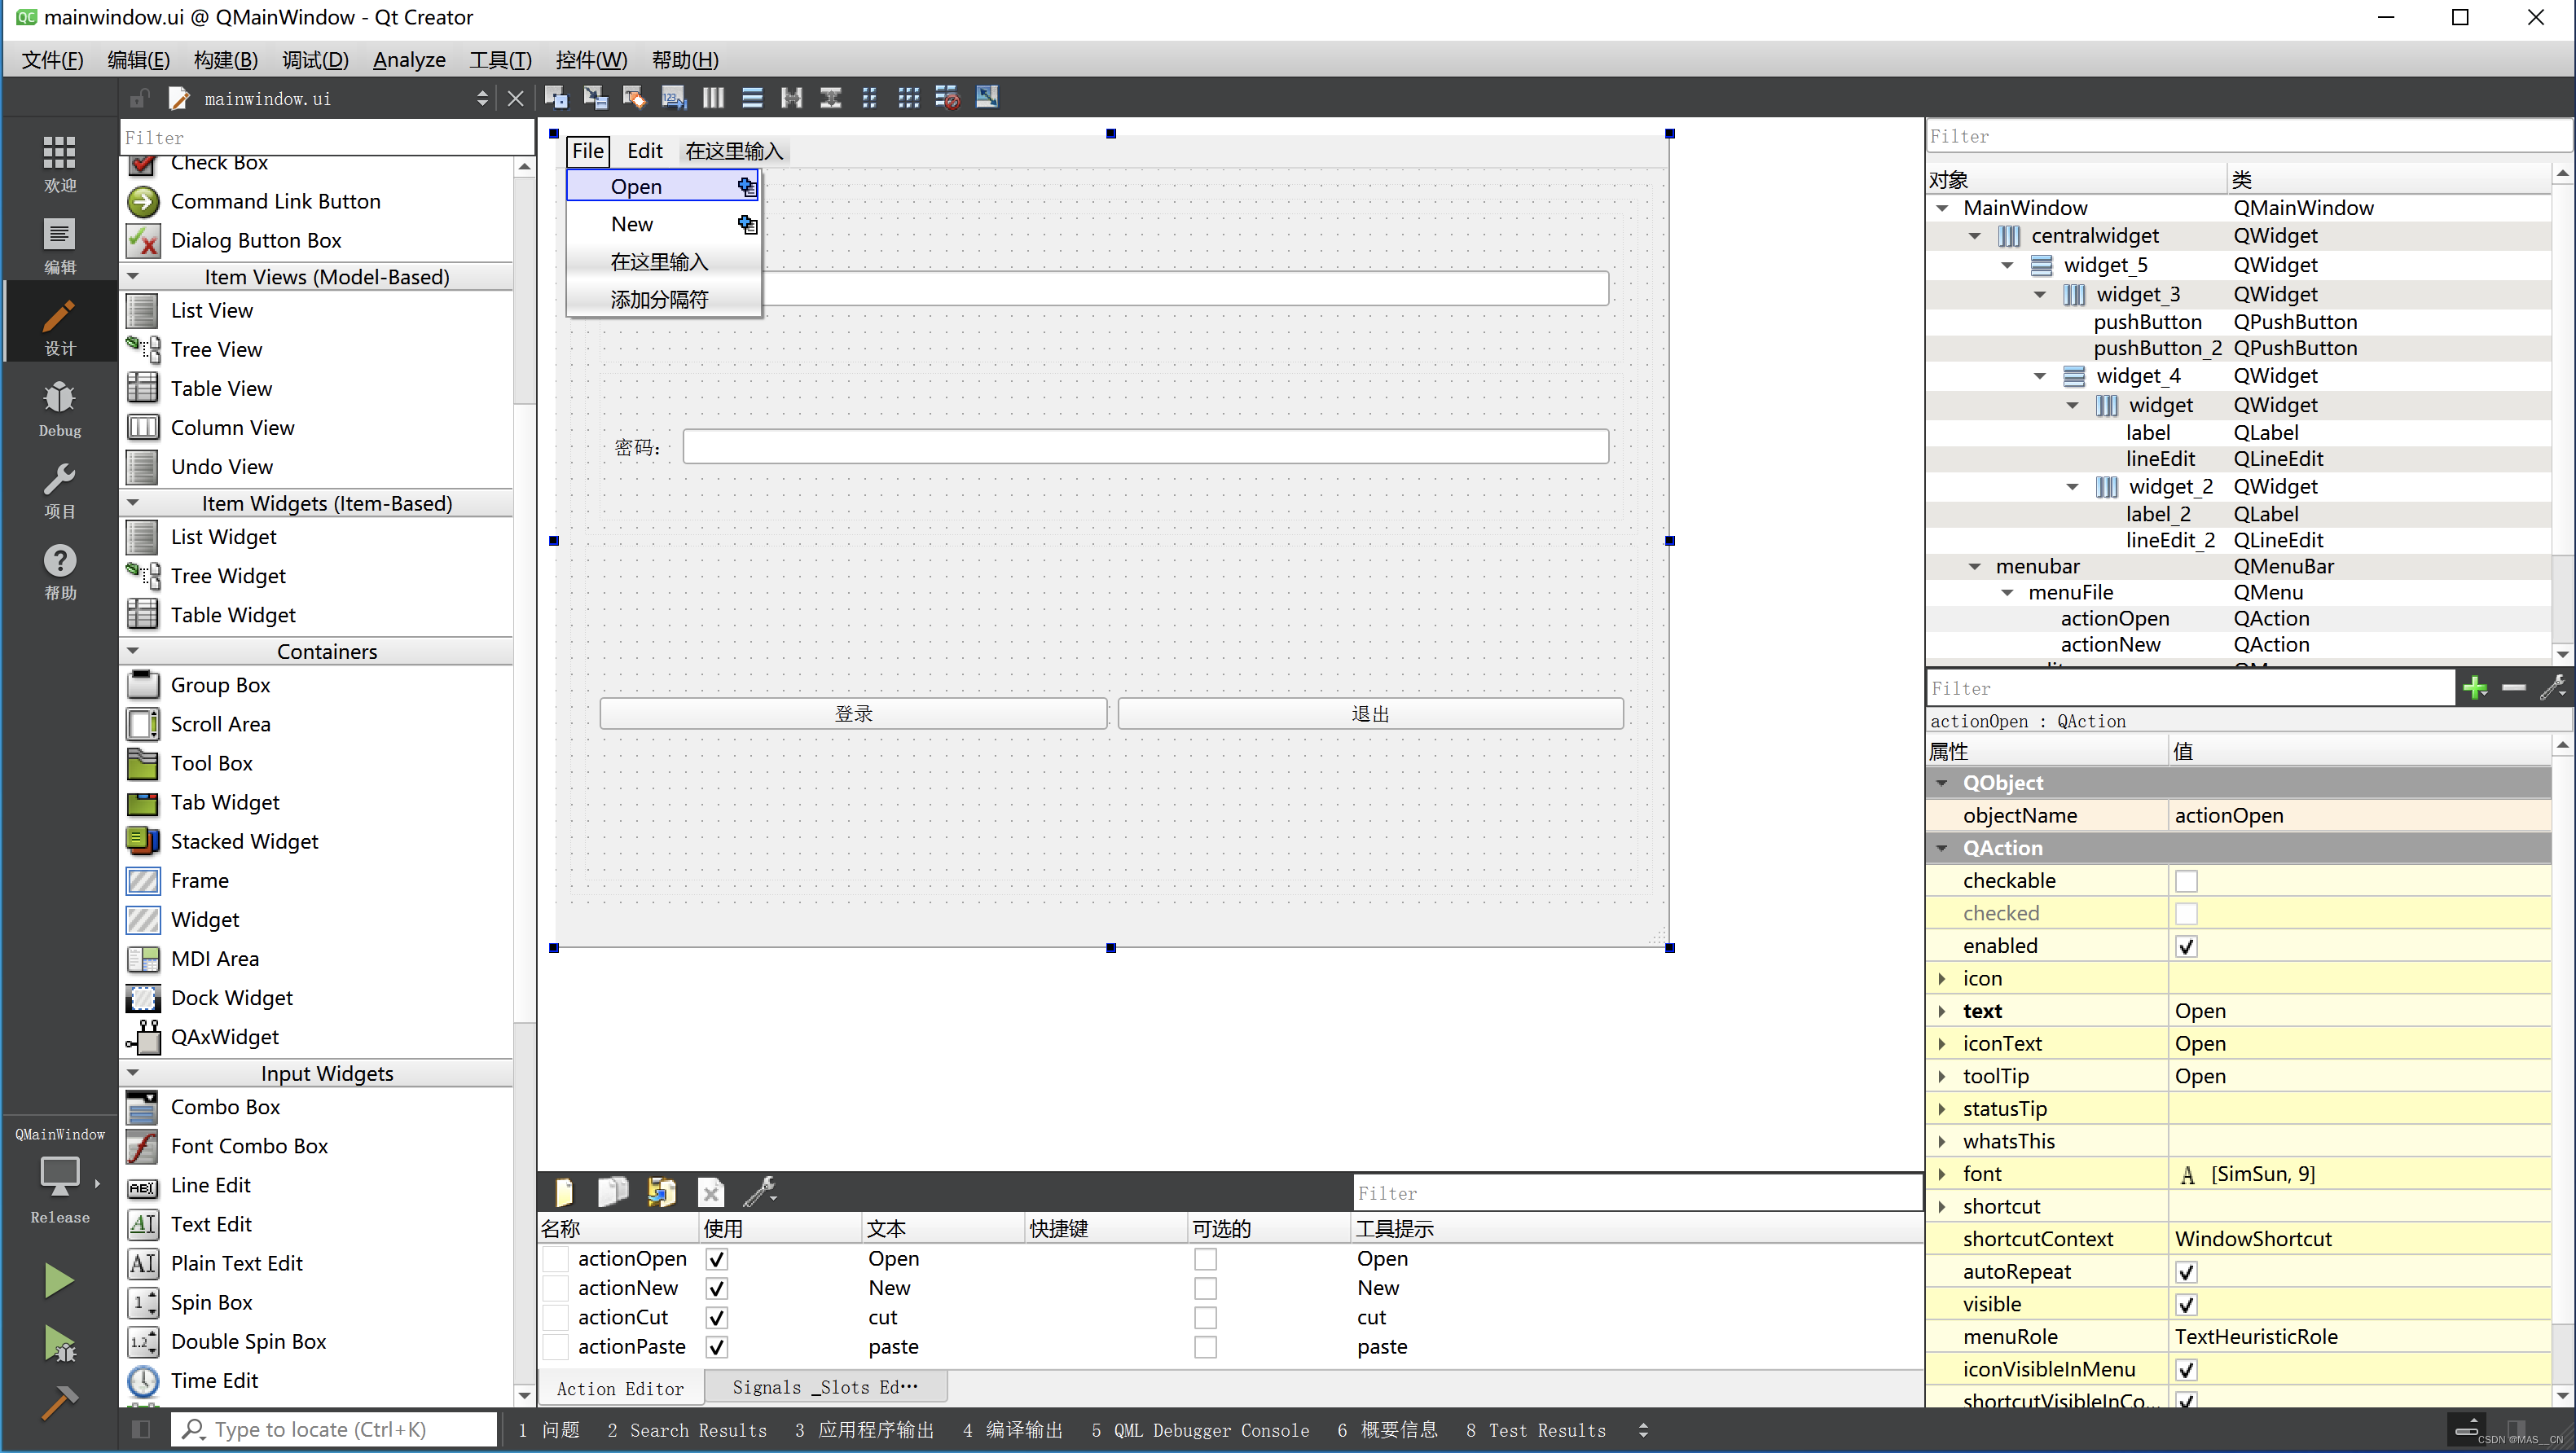The image size is (2576, 1453).
Task: Collapse the menubar tree node
Action: [1974, 566]
